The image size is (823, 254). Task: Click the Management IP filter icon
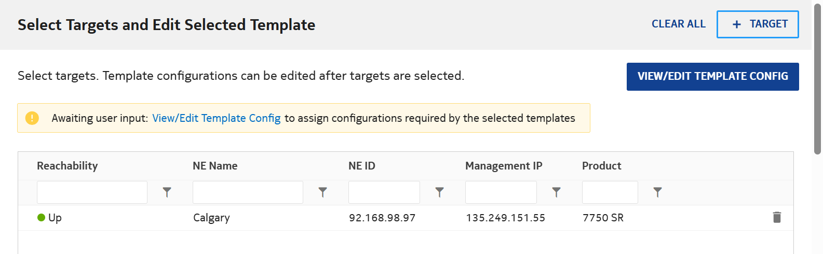pyautogui.click(x=556, y=192)
